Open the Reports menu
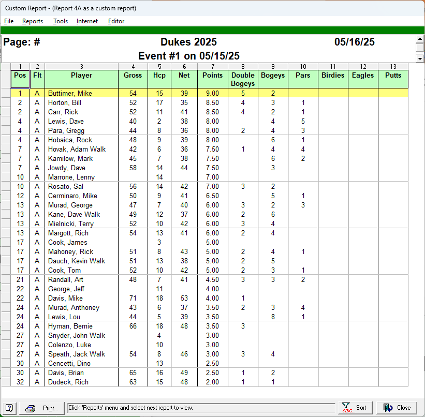Image resolution: width=425 pixels, height=417 pixels. pos(33,21)
